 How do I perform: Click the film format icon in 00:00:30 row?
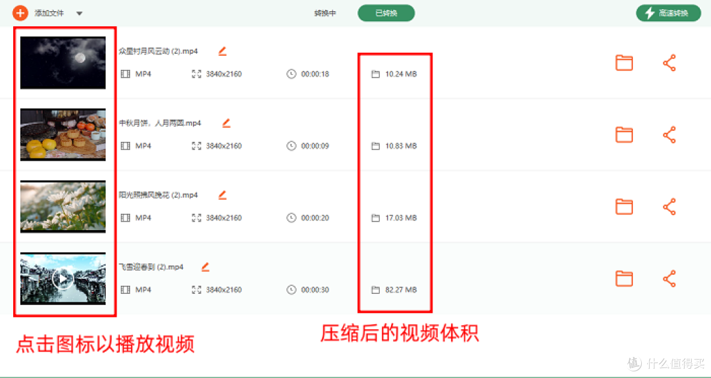tap(126, 290)
